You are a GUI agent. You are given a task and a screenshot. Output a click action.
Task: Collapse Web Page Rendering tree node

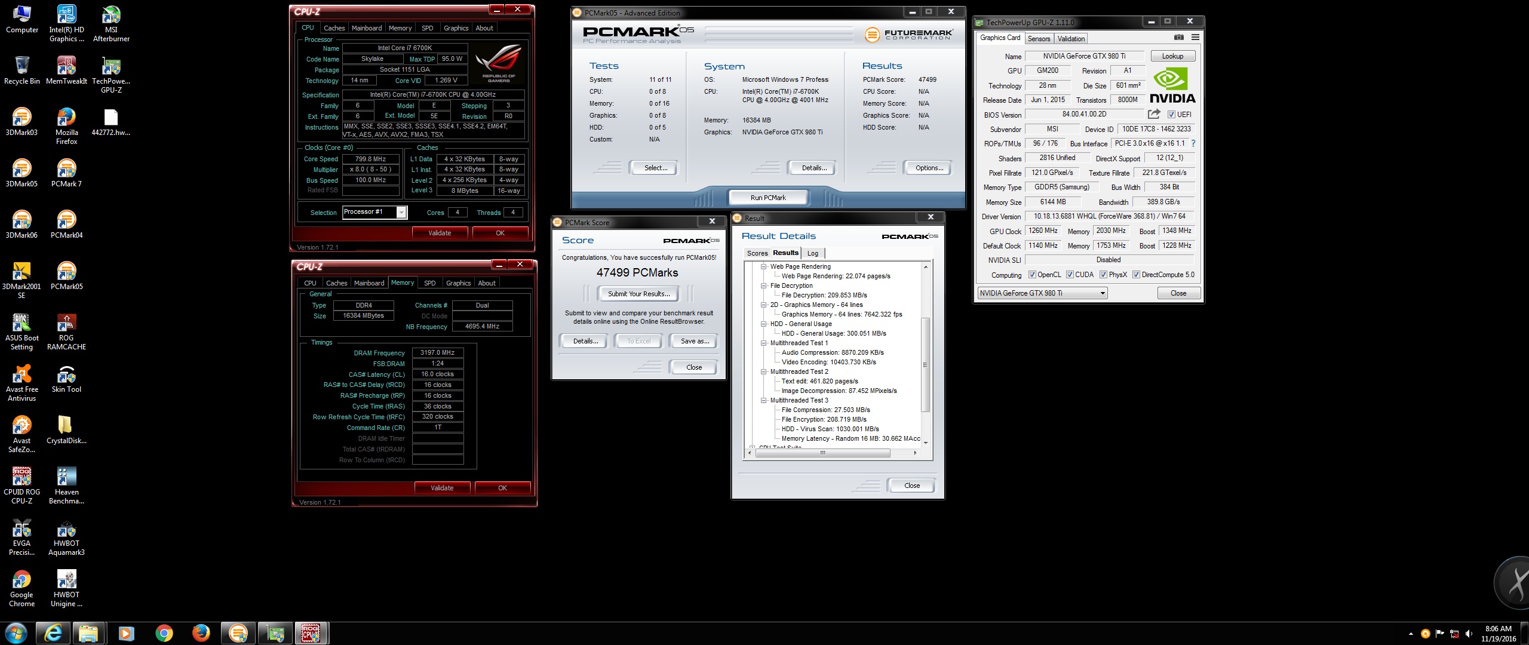tap(763, 266)
